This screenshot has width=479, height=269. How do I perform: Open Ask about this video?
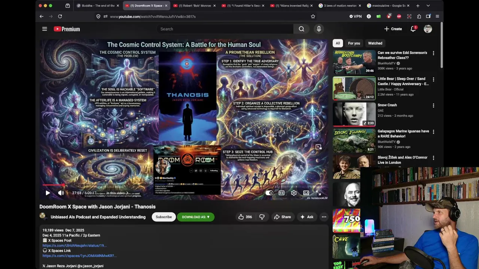click(306, 217)
